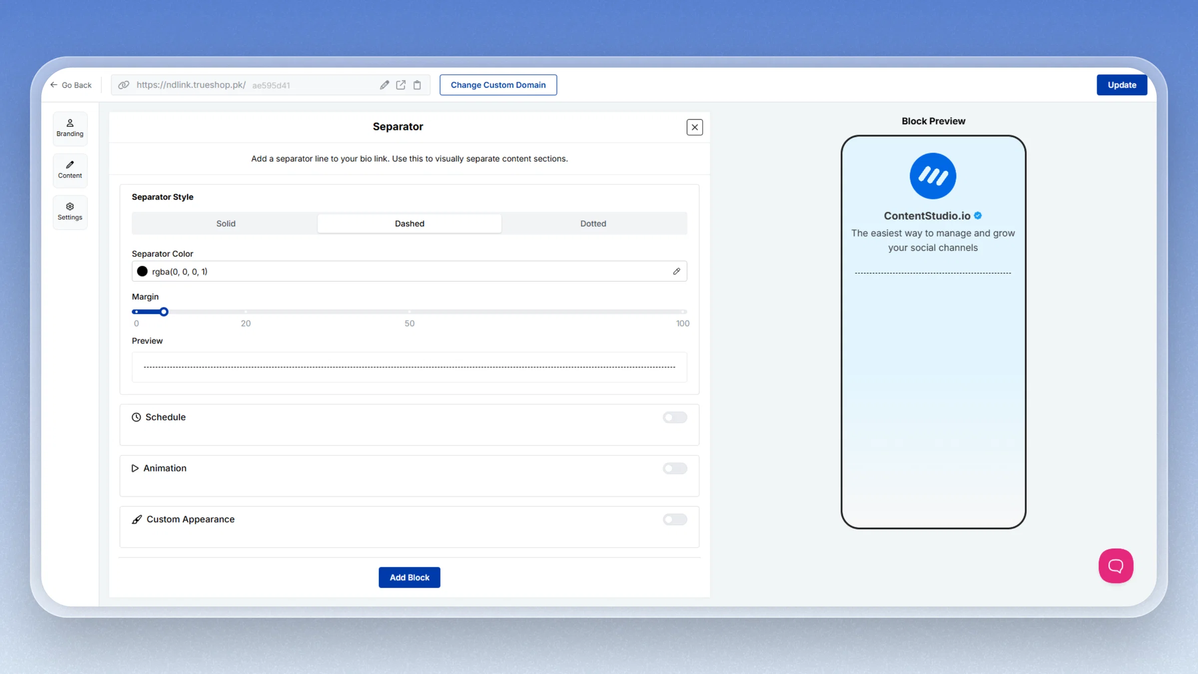Enable the Schedule toggle
The width and height of the screenshot is (1198, 674).
point(675,417)
